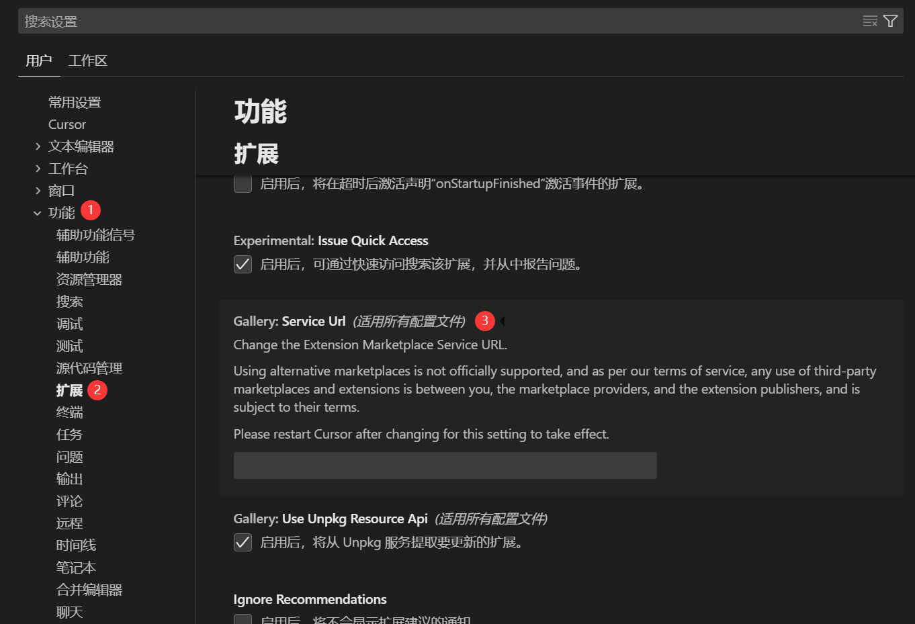915x624 pixels.
Task: Go to 终端 settings in sidebar
Action: (x=70, y=412)
